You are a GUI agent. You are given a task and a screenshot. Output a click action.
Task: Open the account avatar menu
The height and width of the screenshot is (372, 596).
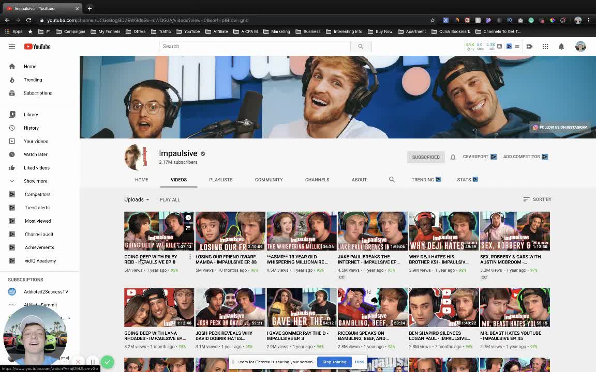click(580, 47)
